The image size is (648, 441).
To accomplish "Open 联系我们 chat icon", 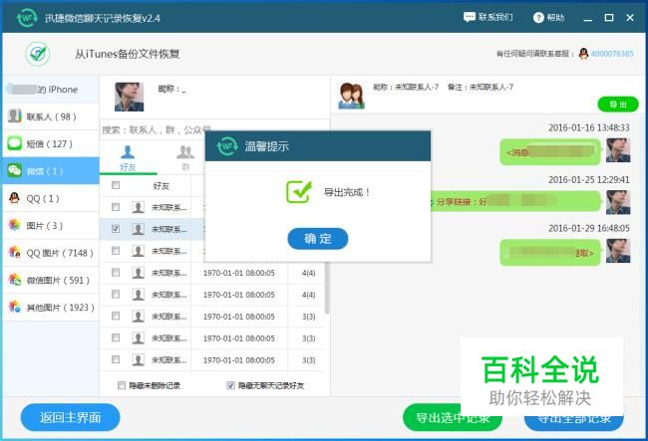I will (470, 17).
